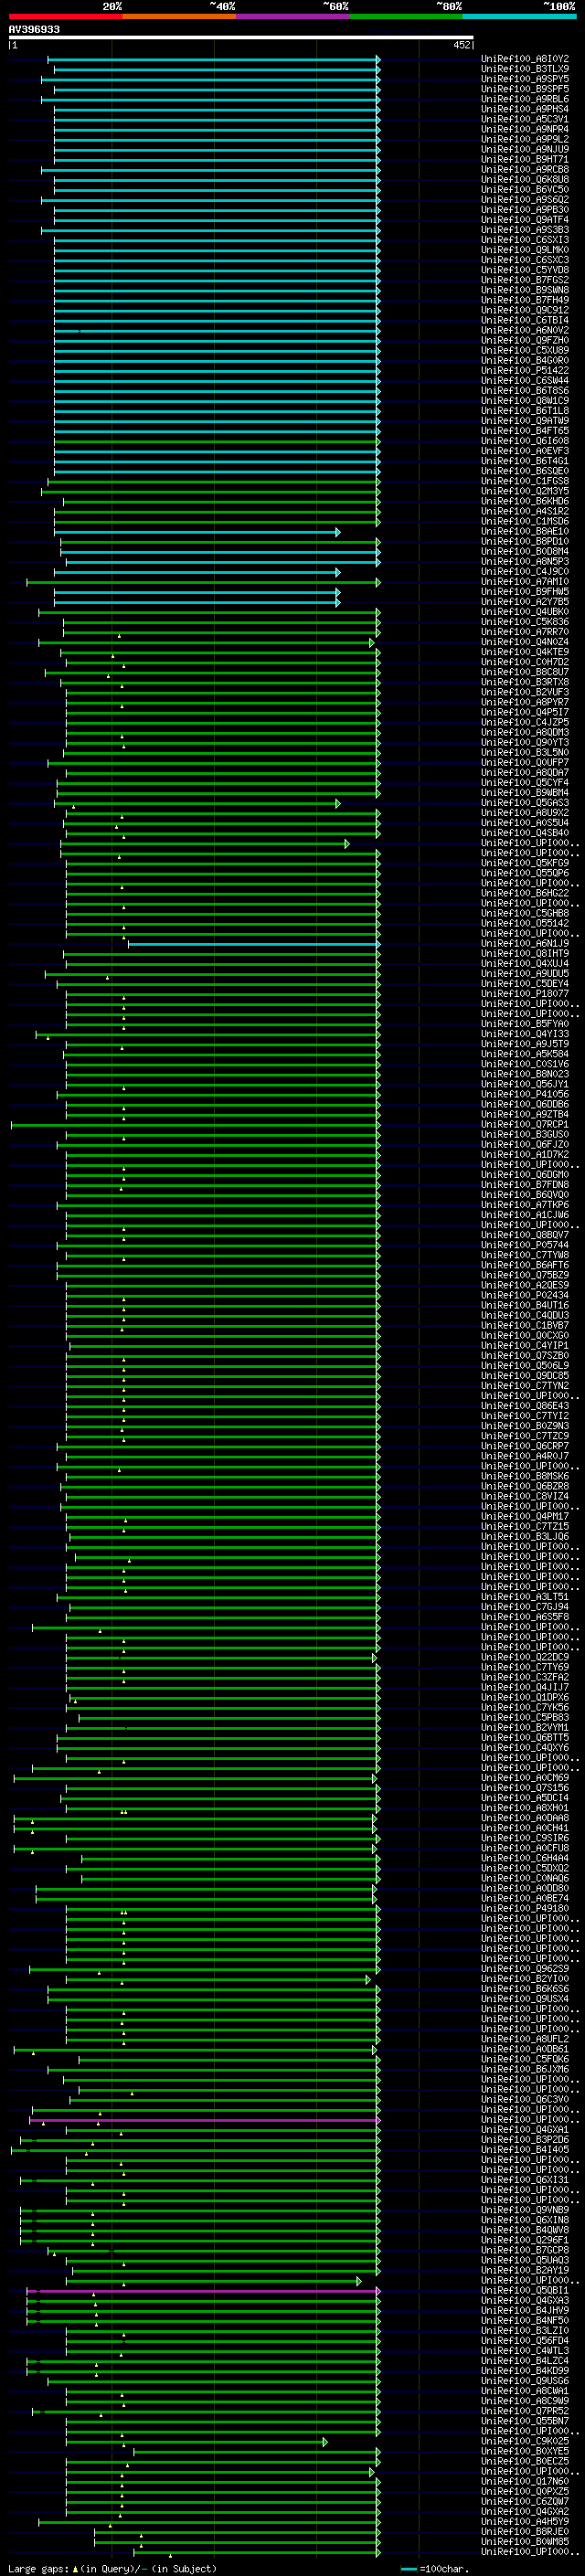
Task: Select subject label UniRef100_A8PYR7
Action: [525, 702]
